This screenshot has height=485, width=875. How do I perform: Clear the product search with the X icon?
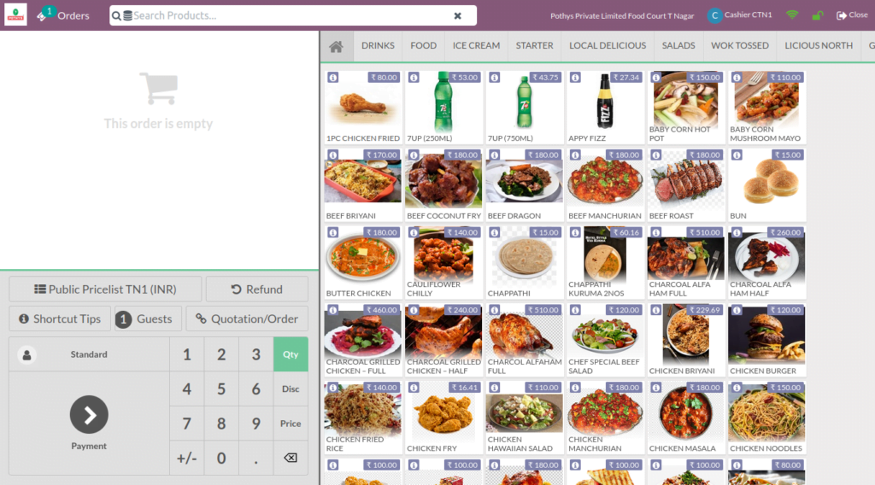[458, 15]
